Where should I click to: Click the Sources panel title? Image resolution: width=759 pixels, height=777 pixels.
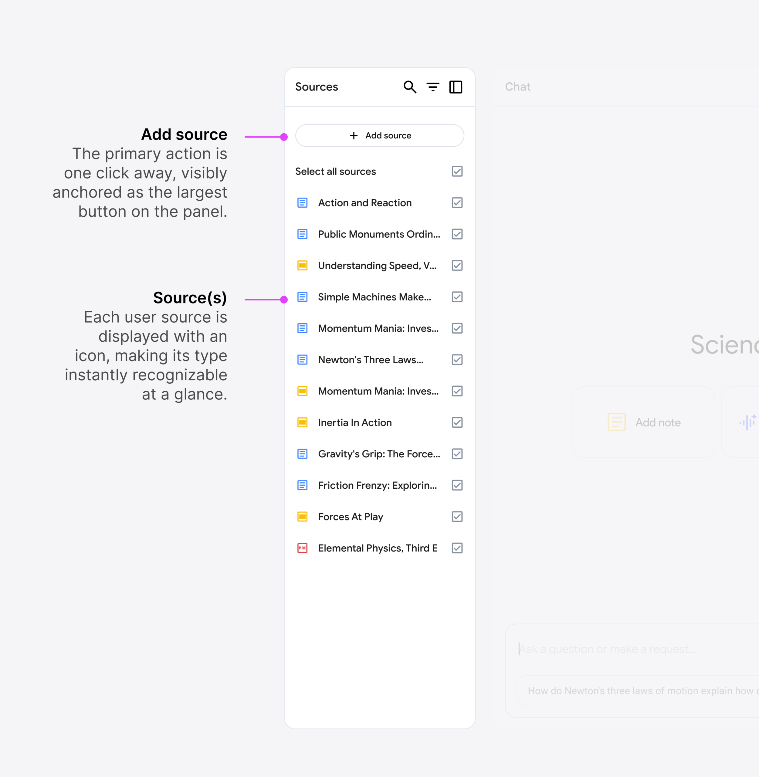[317, 87]
